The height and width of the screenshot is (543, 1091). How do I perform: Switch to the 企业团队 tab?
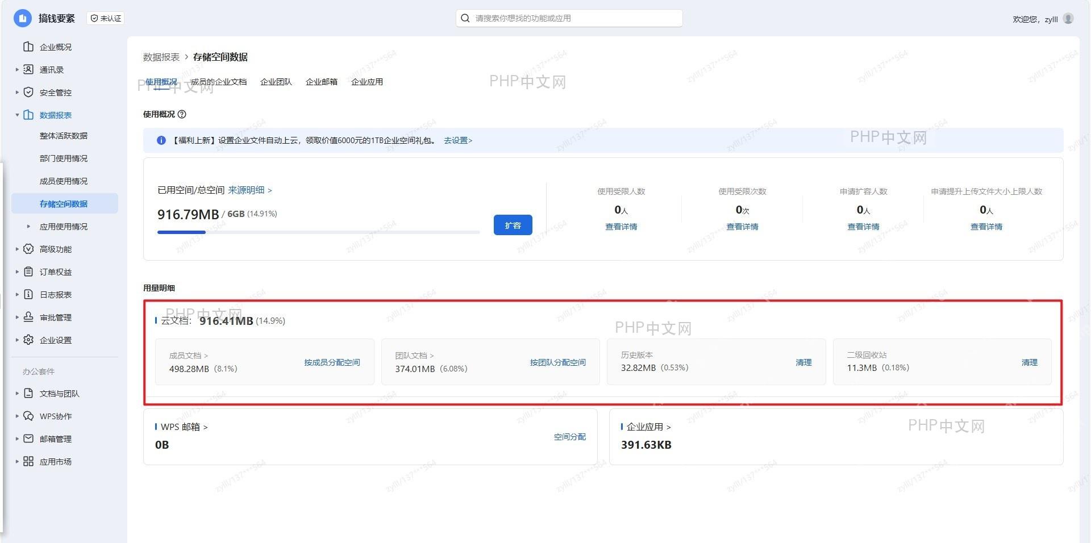(276, 82)
